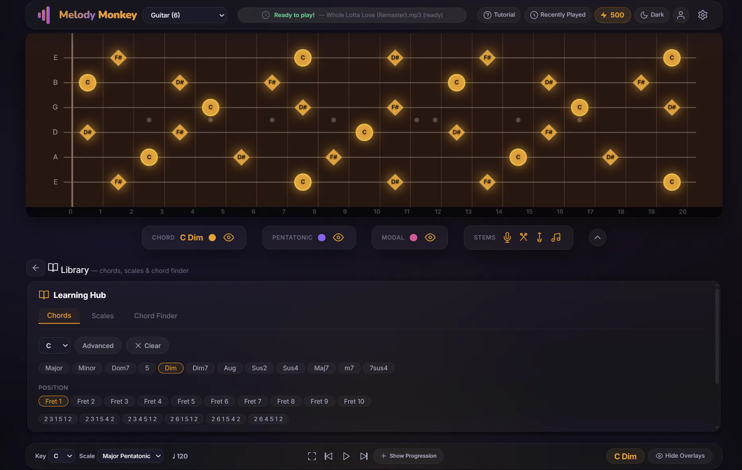Select the Maj7 chord type
The height and width of the screenshot is (470, 742).
click(321, 368)
